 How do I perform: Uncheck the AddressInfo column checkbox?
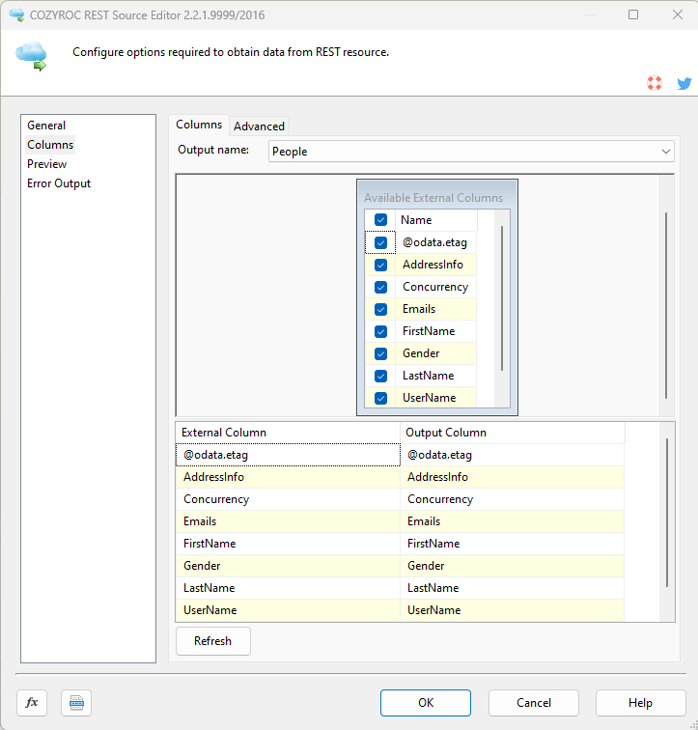point(380,265)
